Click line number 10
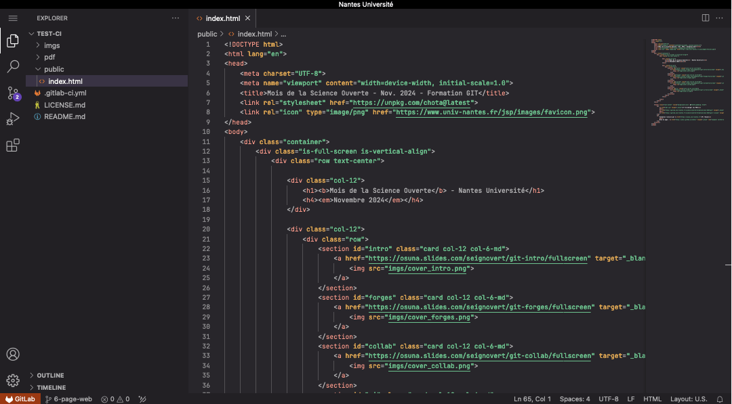The width and height of the screenshot is (732, 404). pyautogui.click(x=206, y=132)
